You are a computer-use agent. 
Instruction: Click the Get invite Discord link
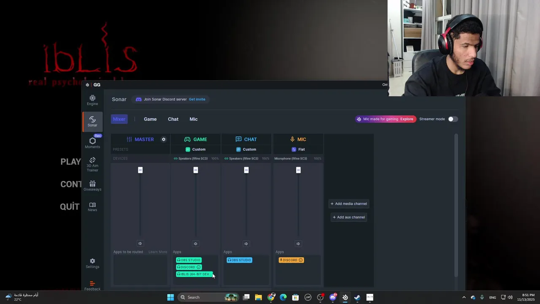[x=197, y=99]
